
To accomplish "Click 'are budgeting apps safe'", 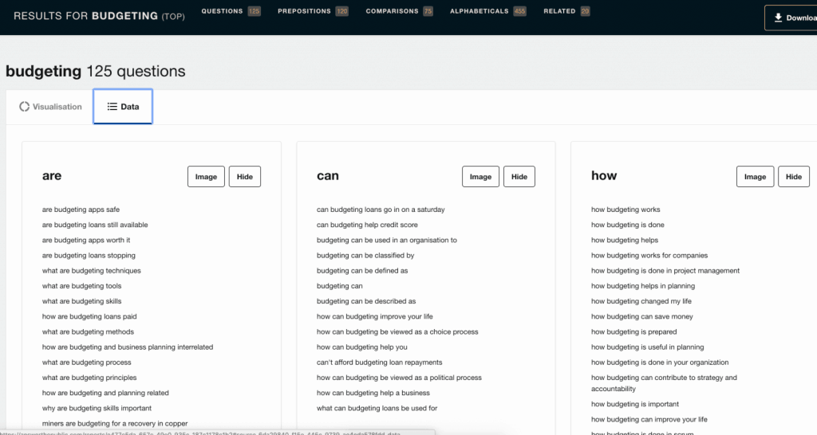I will click(x=81, y=210).
